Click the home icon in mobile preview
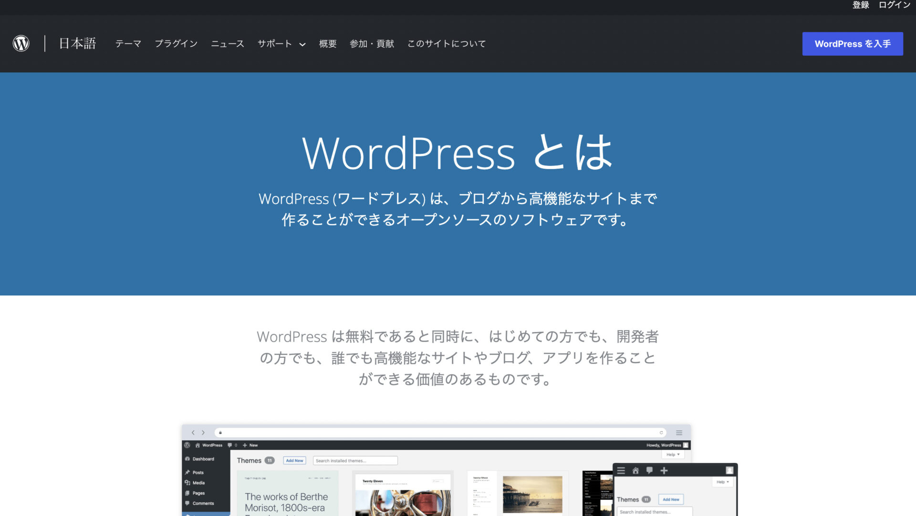Viewport: 916px width, 516px height. coord(635,470)
